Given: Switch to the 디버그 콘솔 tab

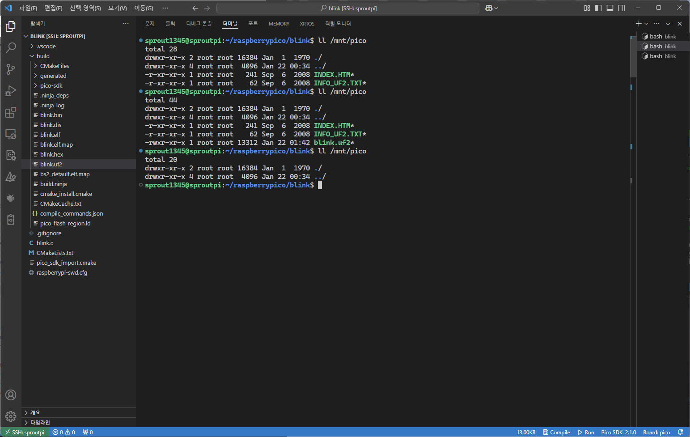Looking at the screenshot, I should pos(199,24).
